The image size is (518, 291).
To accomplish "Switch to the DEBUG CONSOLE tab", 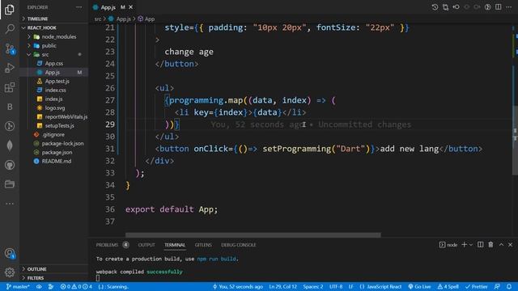I will (239, 245).
